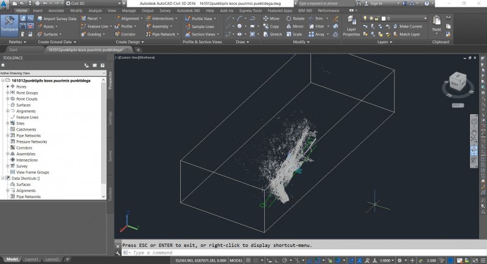Open the Points dropdown button
Image resolution: width=487 pixels, height=264 pixels.
click(47, 26)
